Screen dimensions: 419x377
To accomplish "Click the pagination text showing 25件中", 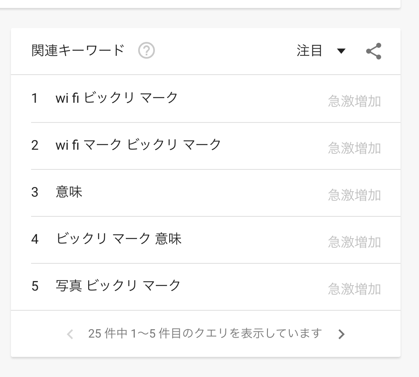I will (x=204, y=334).
